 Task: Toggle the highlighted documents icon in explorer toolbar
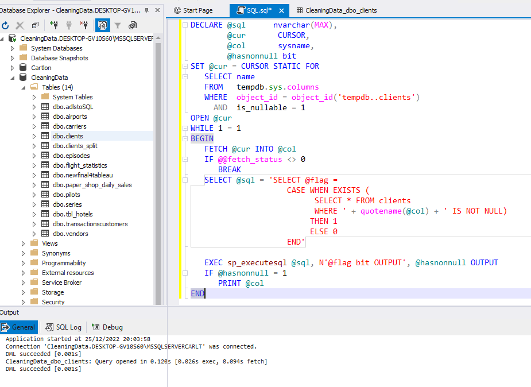(103, 25)
